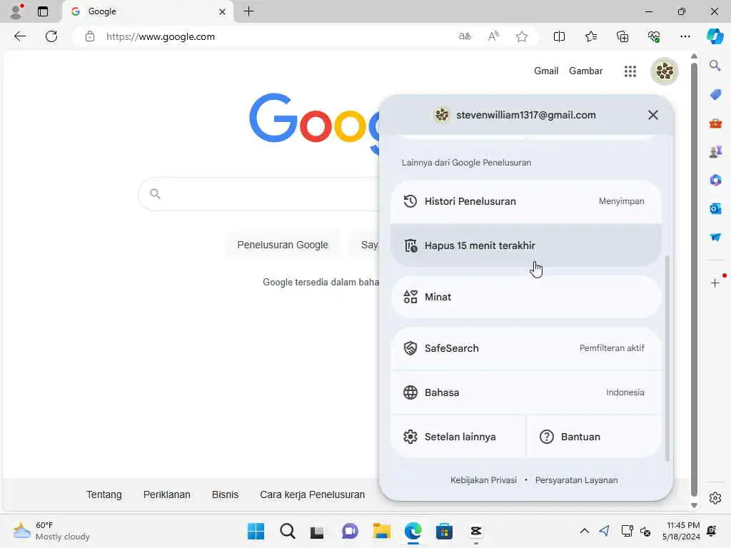Reload the Google page

tap(51, 36)
